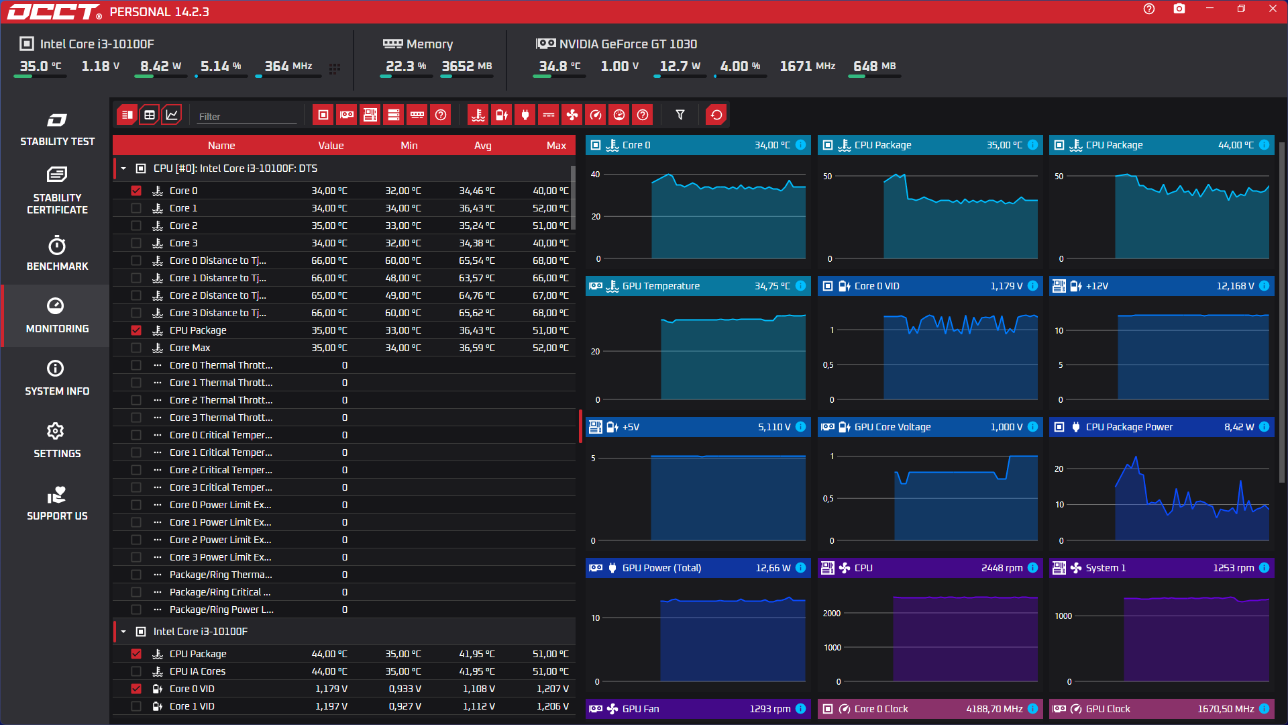1288x725 pixels.
Task: Enable the Core 1 temperature checkbox
Action: pyautogui.click(x=136, y=208)
